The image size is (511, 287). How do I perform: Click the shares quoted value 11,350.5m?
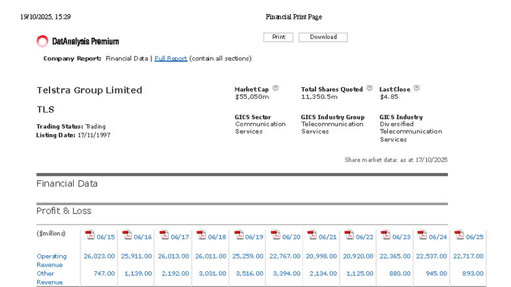pos(319,97)
